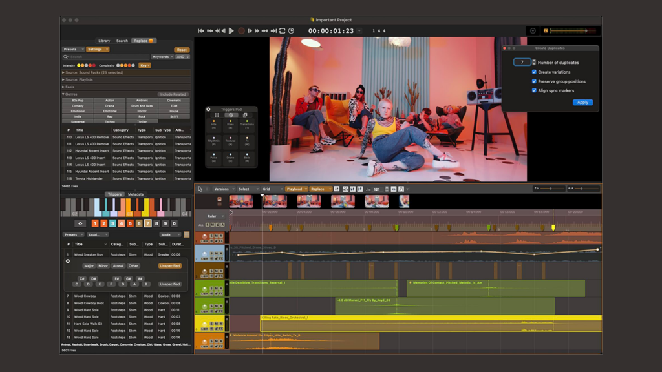The height and width of the screenshot is (372, 662).
Task: Toggle Mute for ALL tracks
Action: tap(212, 225)
